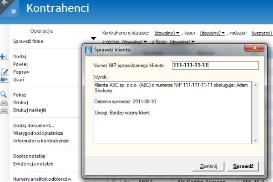
Task: Click the Drukuj naklejki printer icon
Action: point(4,110)
